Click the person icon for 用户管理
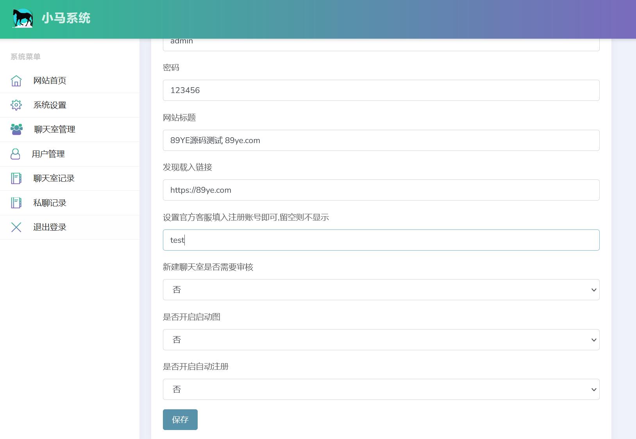The width and height of the screenshot is (636, 439). [x=15, y=154]
